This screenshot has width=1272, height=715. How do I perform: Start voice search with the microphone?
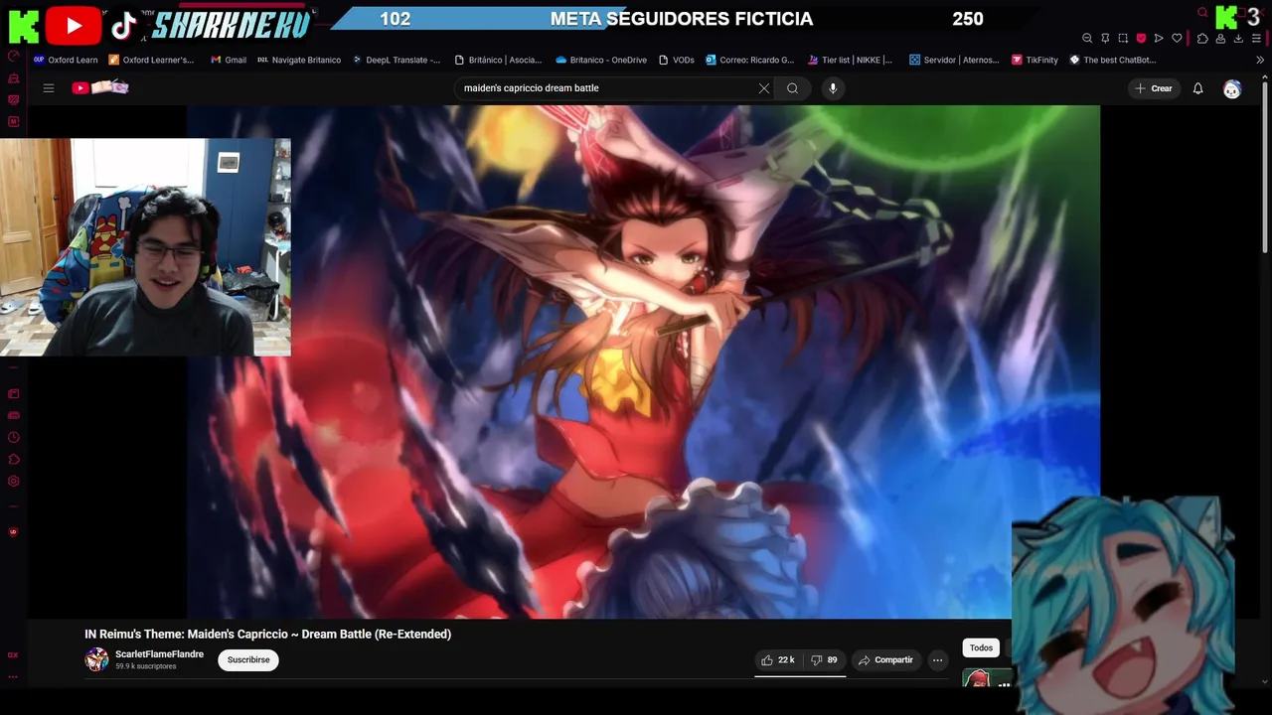[833, 88]
